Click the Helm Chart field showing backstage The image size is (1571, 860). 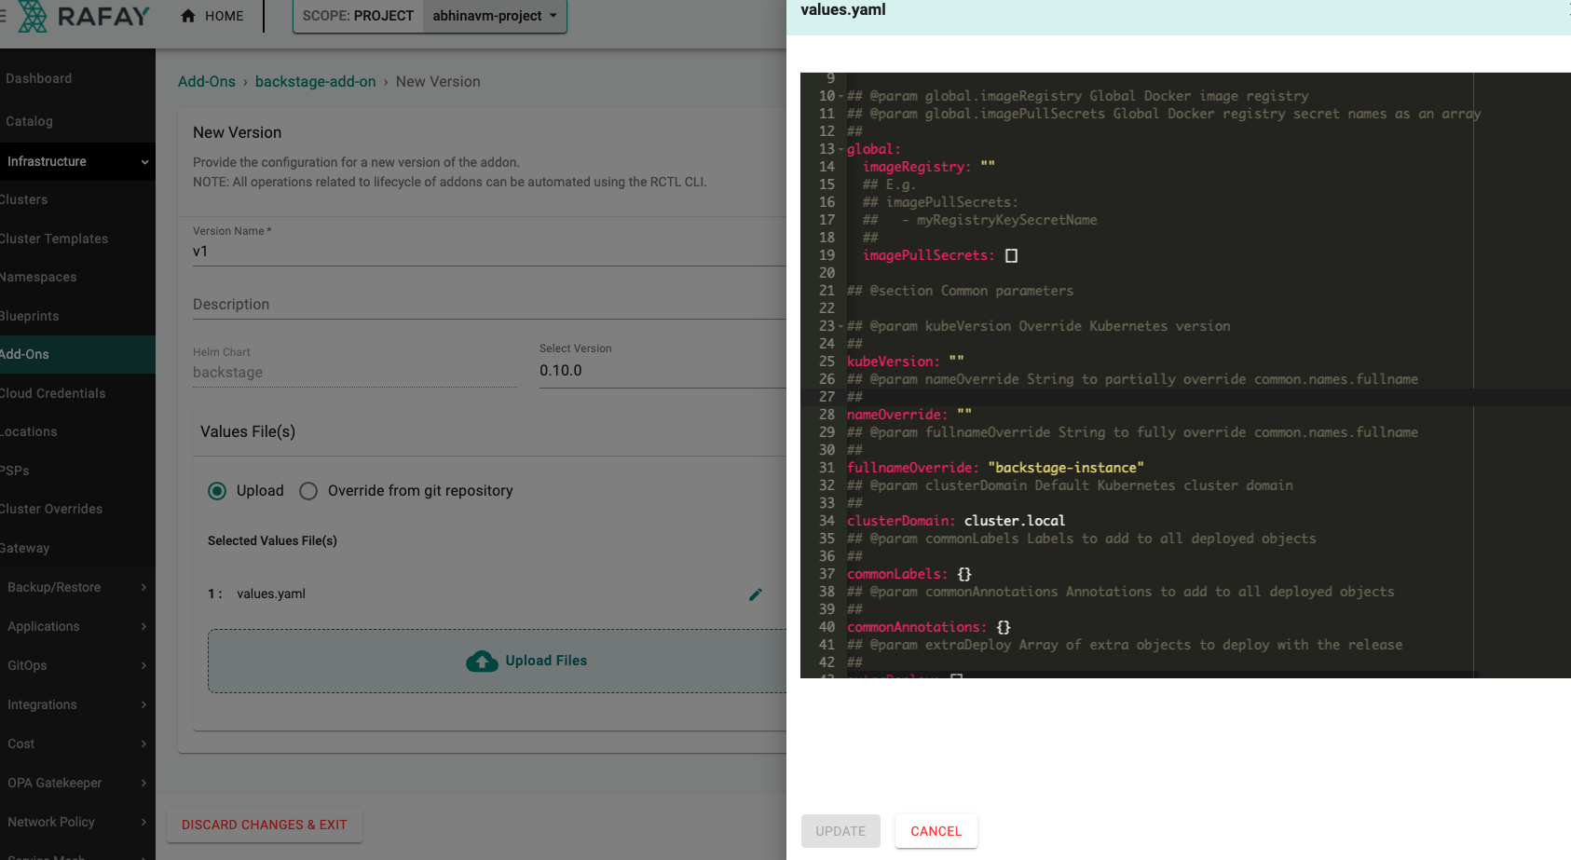tap(354, 373)
